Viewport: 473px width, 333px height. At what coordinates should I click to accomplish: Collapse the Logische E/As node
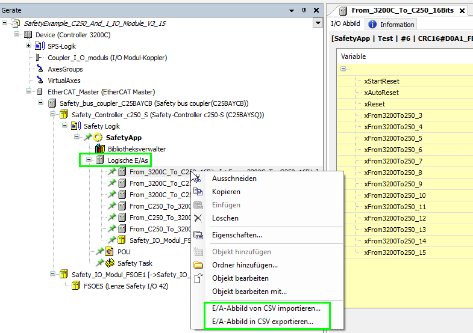[89, 160]
